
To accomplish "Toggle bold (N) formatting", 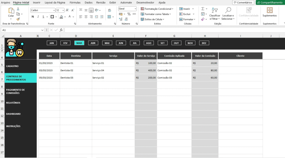I will click(33, 17).
